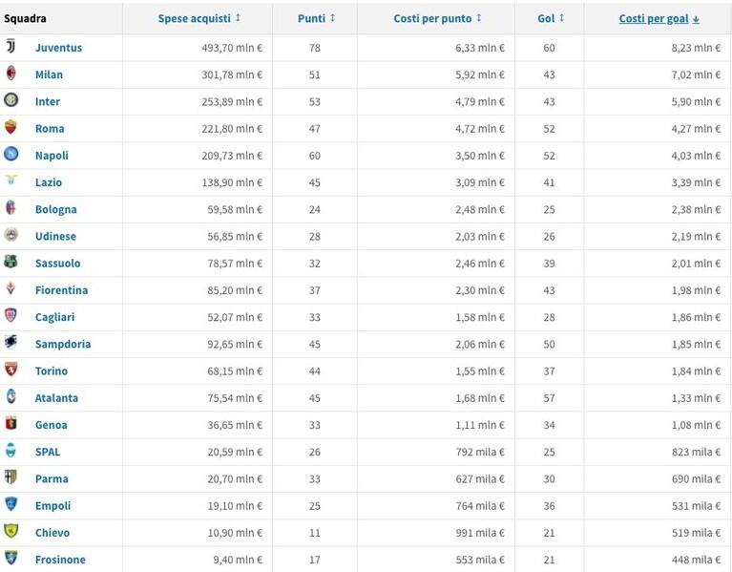Image resolution: width=732 pixels, height=572 pixels.
Task: Click the Parma club crest icon
Action: tap(10, 477)
